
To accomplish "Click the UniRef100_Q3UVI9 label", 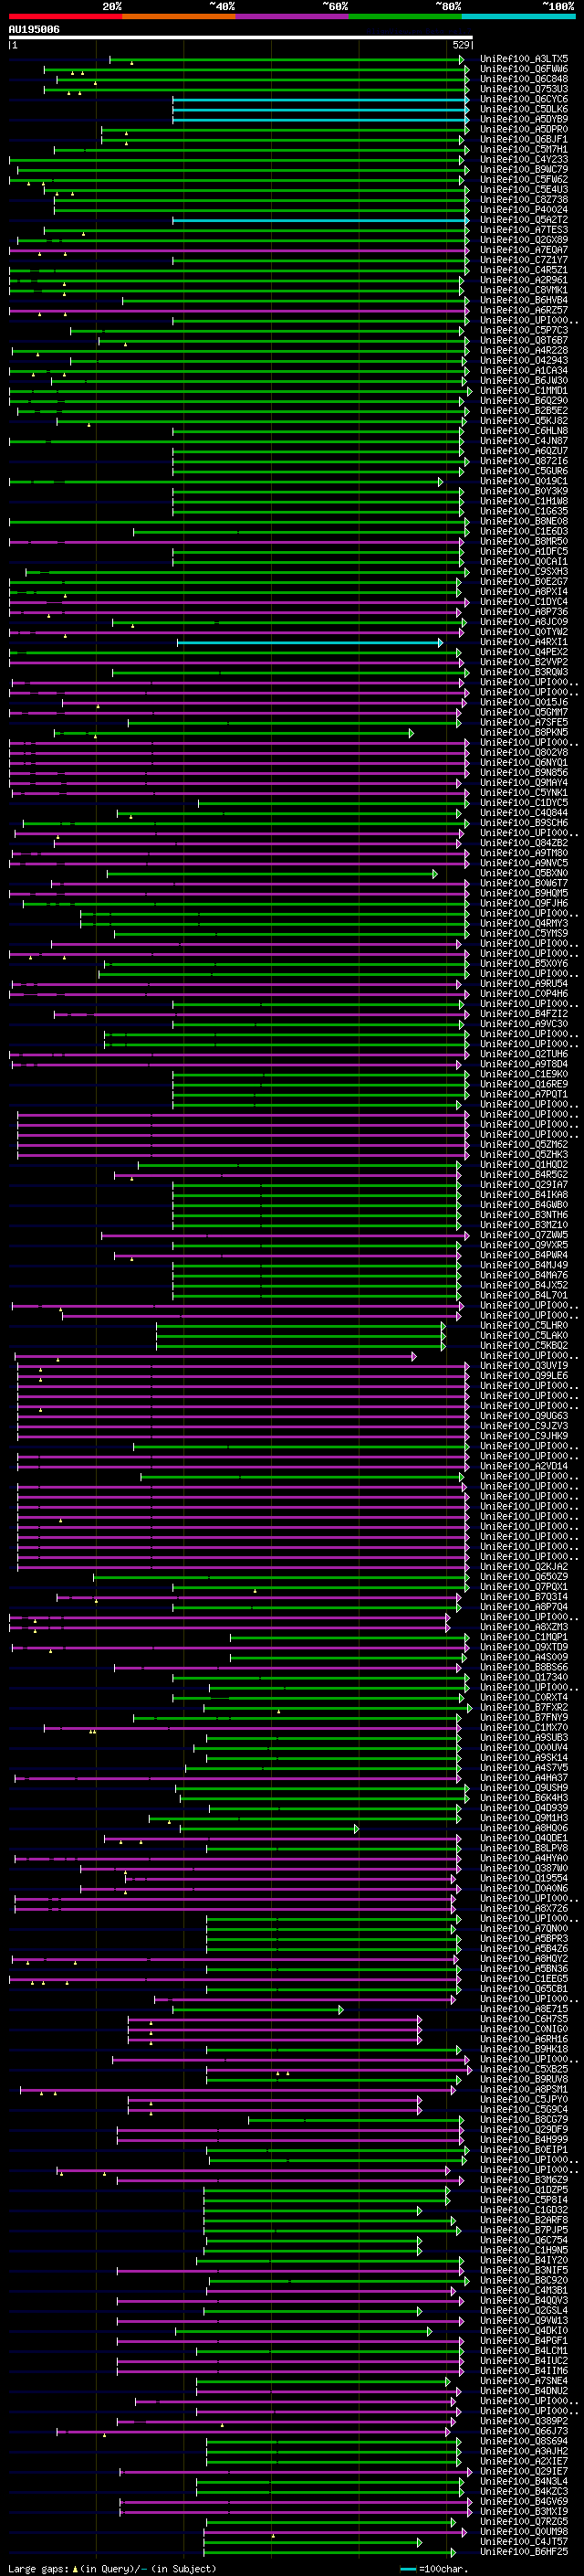I will [x=524, y=1367].
